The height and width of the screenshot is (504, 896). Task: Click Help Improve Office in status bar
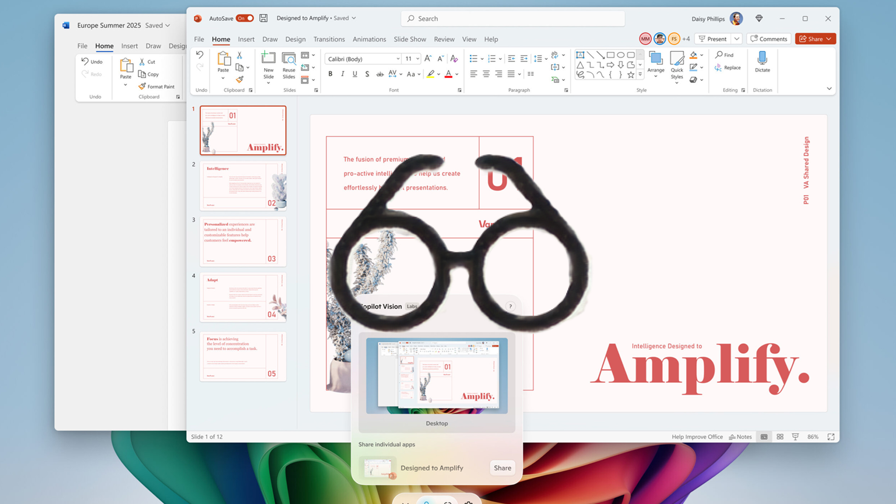697,437
